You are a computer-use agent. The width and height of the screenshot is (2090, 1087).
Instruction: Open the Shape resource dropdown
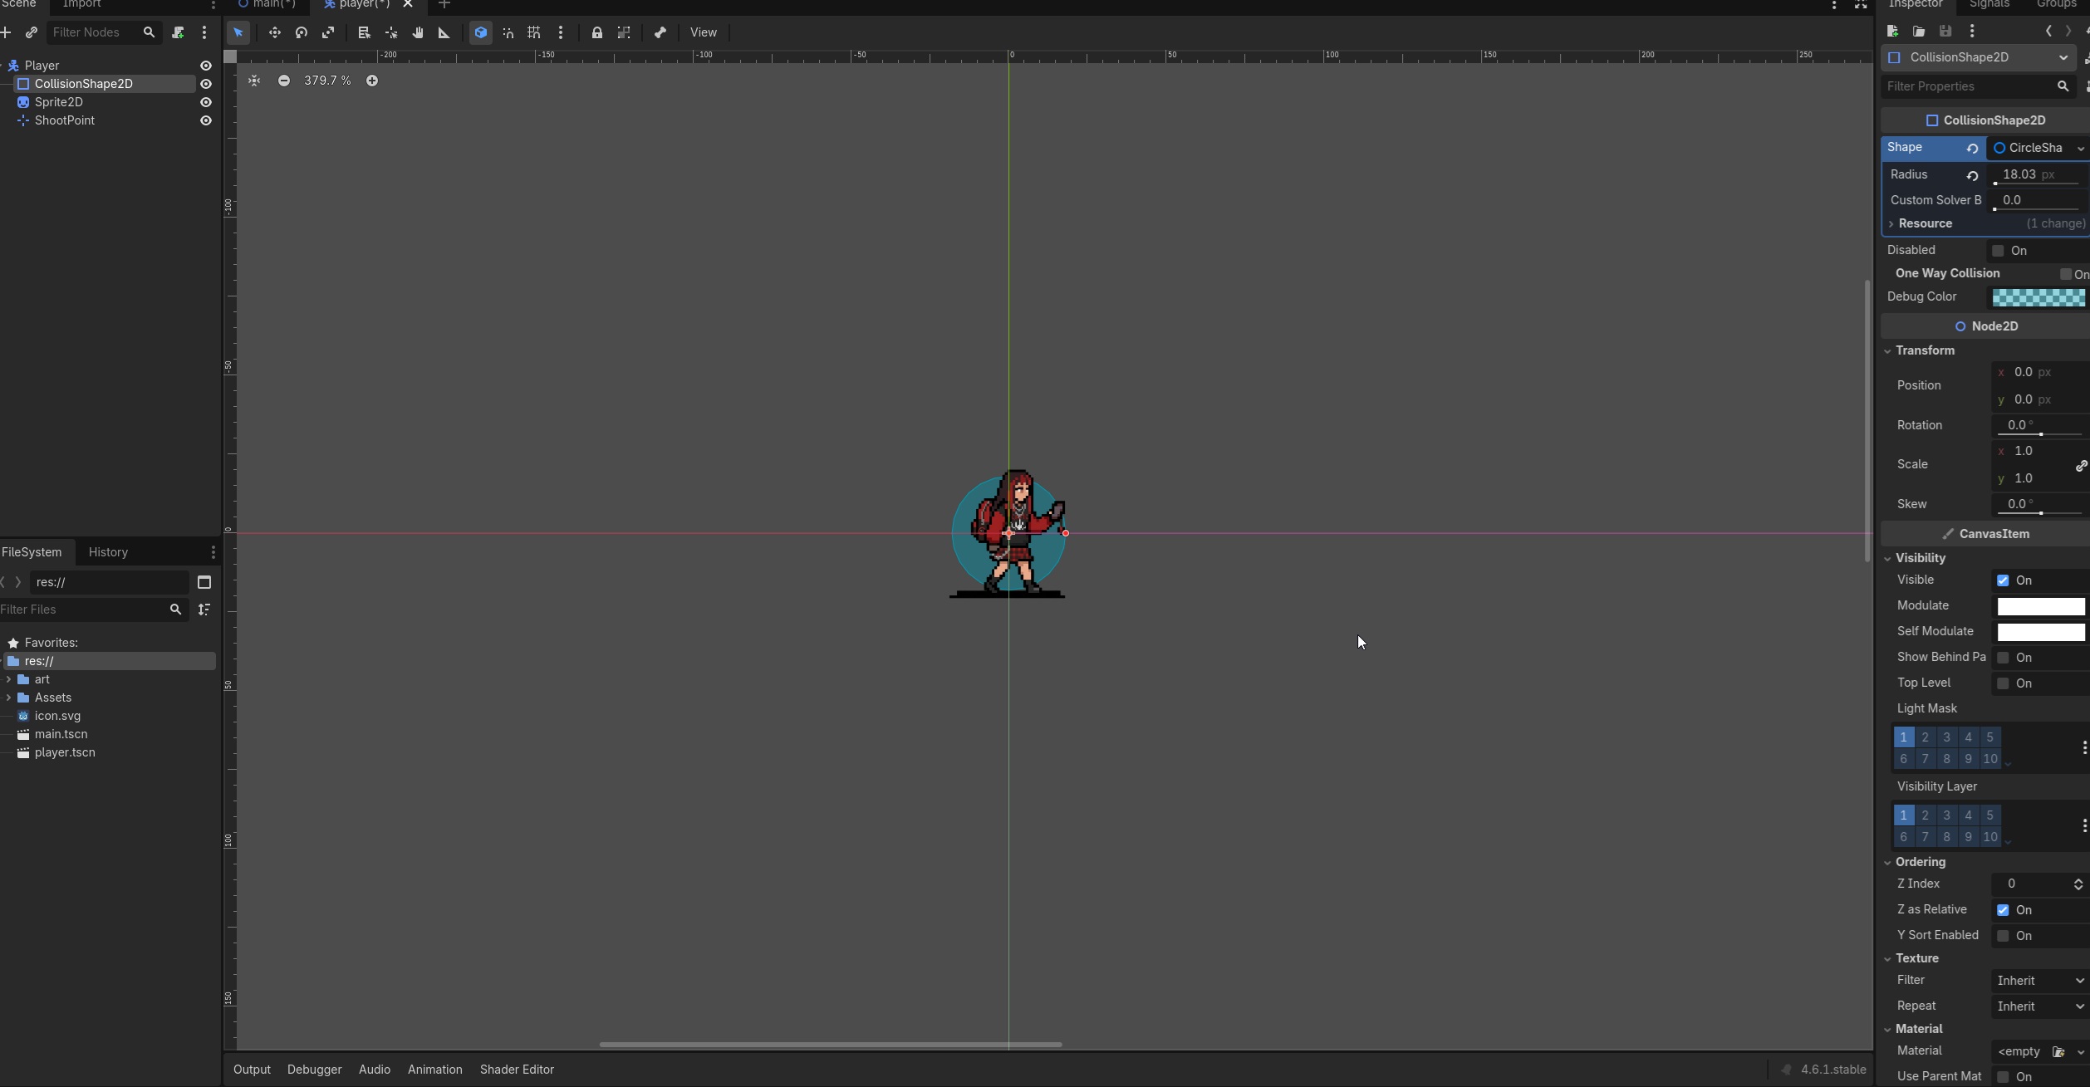point(2080,149)
